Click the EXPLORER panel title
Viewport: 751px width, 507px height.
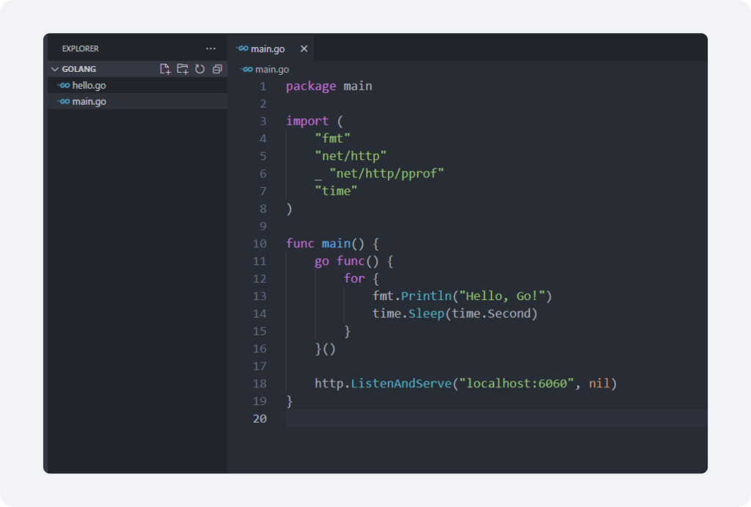coord(80,48)
